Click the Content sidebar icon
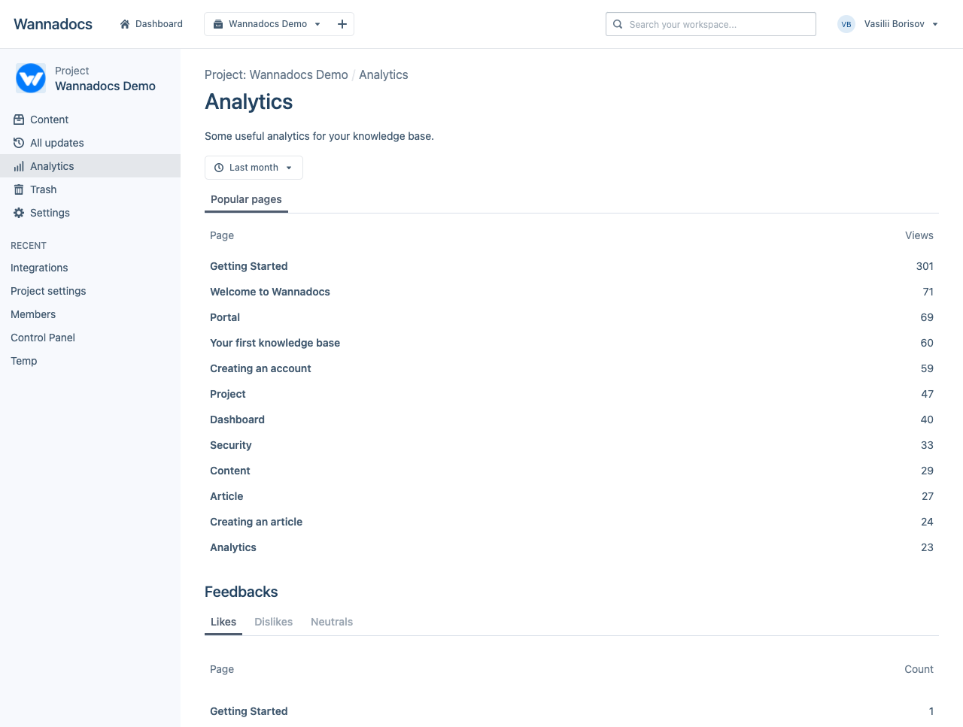This screenshot has width=963, height=727. point(19,120)
